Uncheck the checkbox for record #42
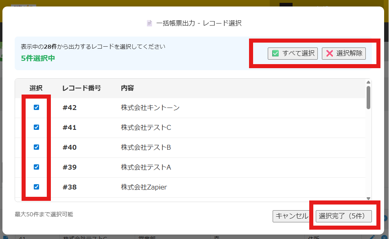Viewport: 389px width, 239px height. [x=36, y=108]
